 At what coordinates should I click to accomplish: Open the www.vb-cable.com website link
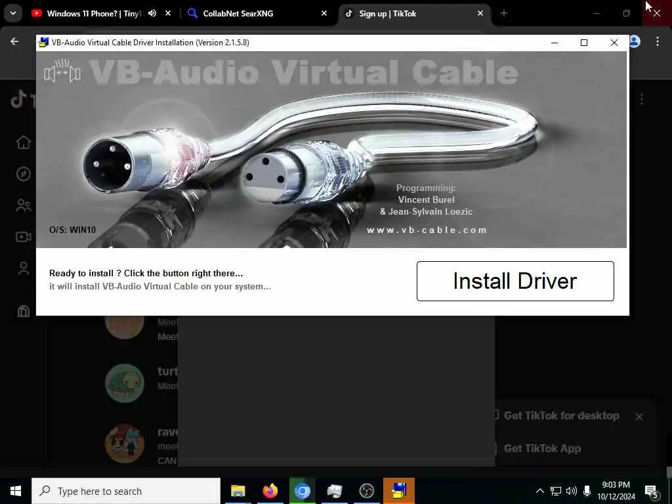pos(427,230)
